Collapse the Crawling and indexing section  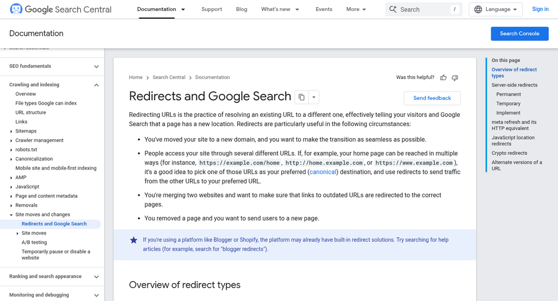[x=97, y=85]
